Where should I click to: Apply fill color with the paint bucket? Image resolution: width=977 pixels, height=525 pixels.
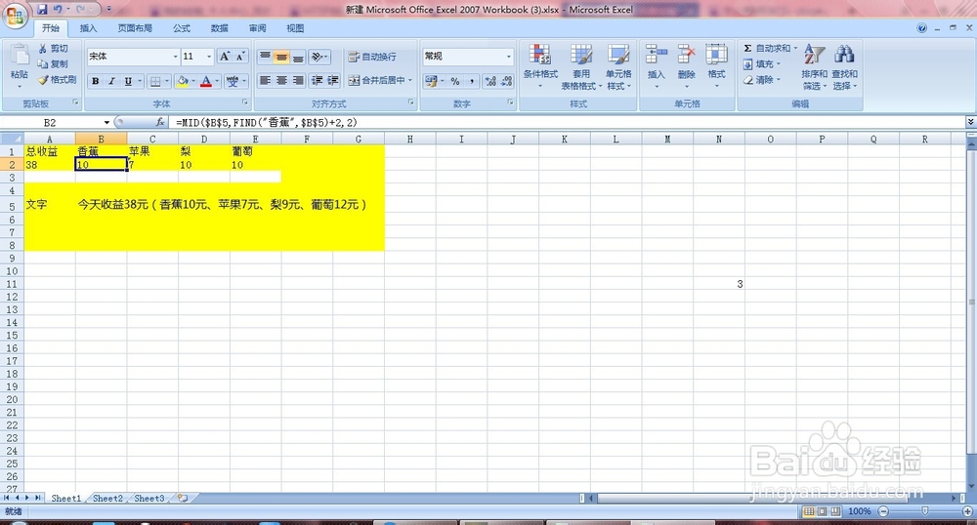tap(183, 81)
